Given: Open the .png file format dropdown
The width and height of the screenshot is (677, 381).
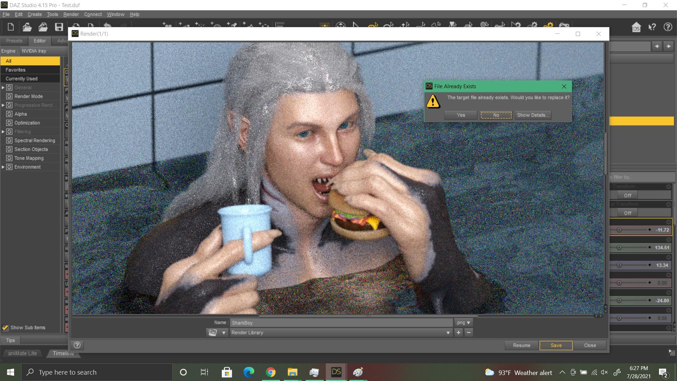Looking at the screenshot, I should tap(463, 323).
